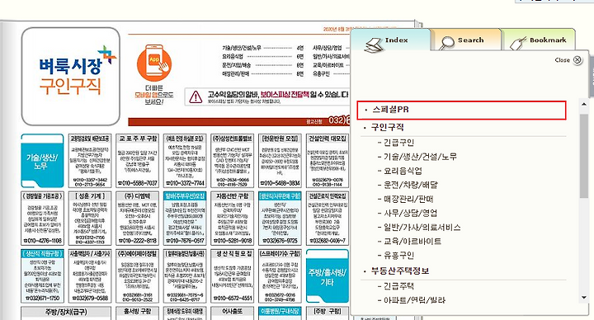Open the 스프레이기수 구함 job ad
594x320 pixels.
[x=280, y=276]
